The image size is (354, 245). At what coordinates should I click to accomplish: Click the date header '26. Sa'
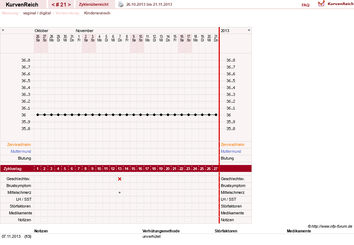(38, 38)
